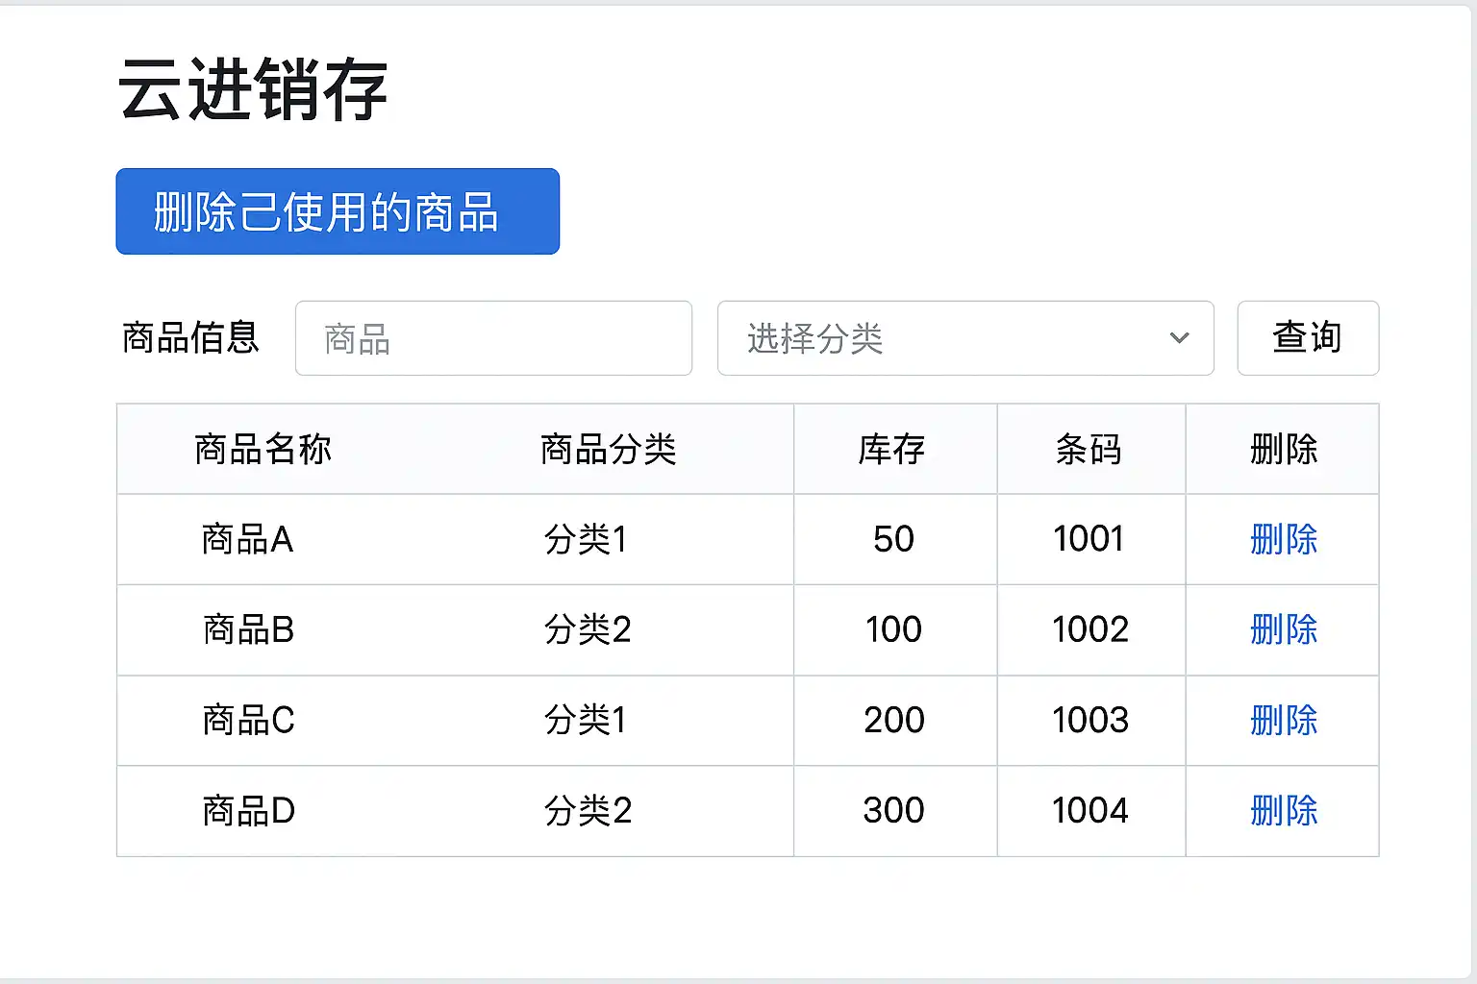This screenshot has height=984, width=1477.
Task: Click barcode 1001 in the table
Action: (x=1089, y=539)
